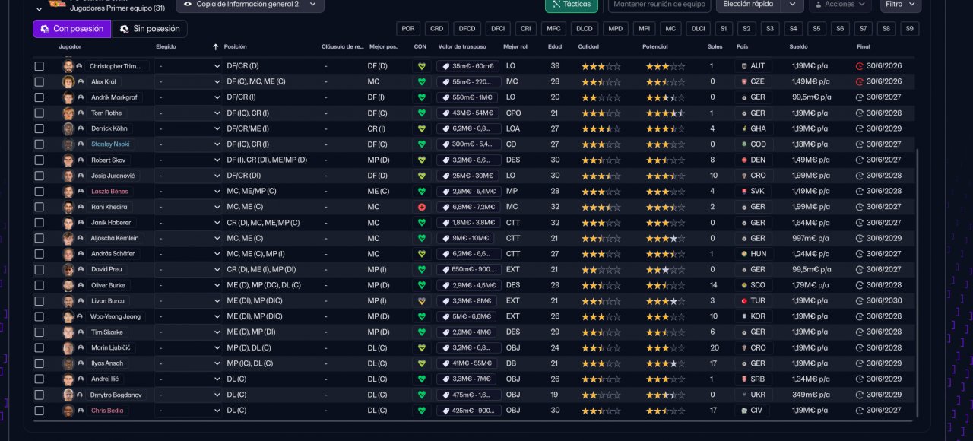This screenshot has width=973, height=441.
Task: Open the Elegido dropdown for Tim Skarke
Action: pos(189,332)
